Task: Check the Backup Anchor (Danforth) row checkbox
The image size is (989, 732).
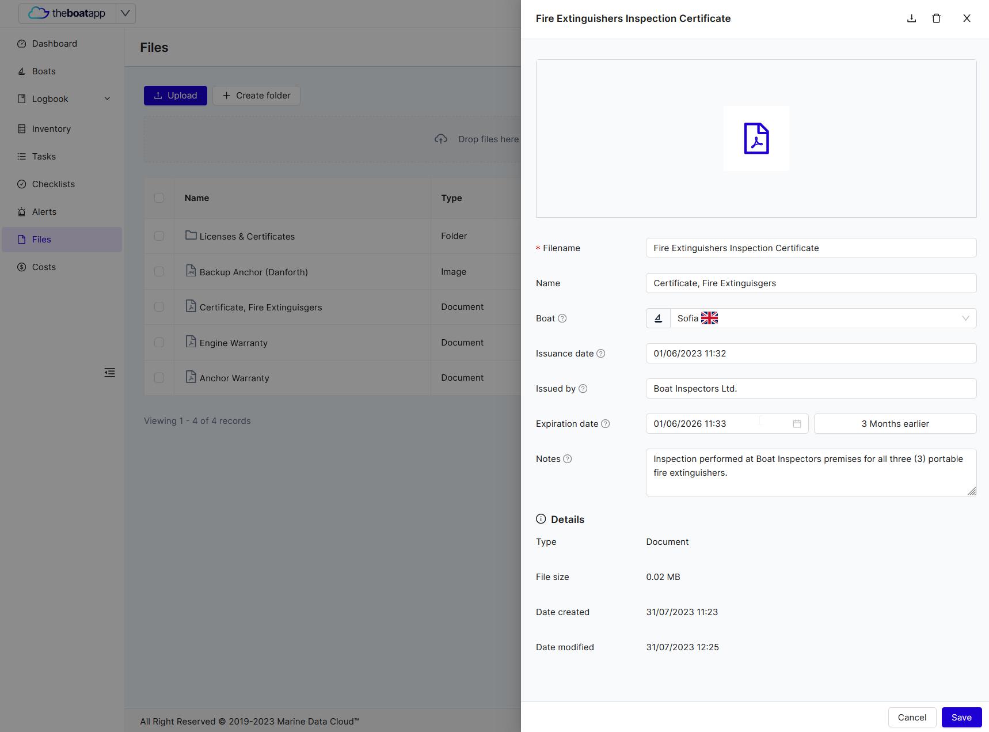Action: click(x=159, y=272)
